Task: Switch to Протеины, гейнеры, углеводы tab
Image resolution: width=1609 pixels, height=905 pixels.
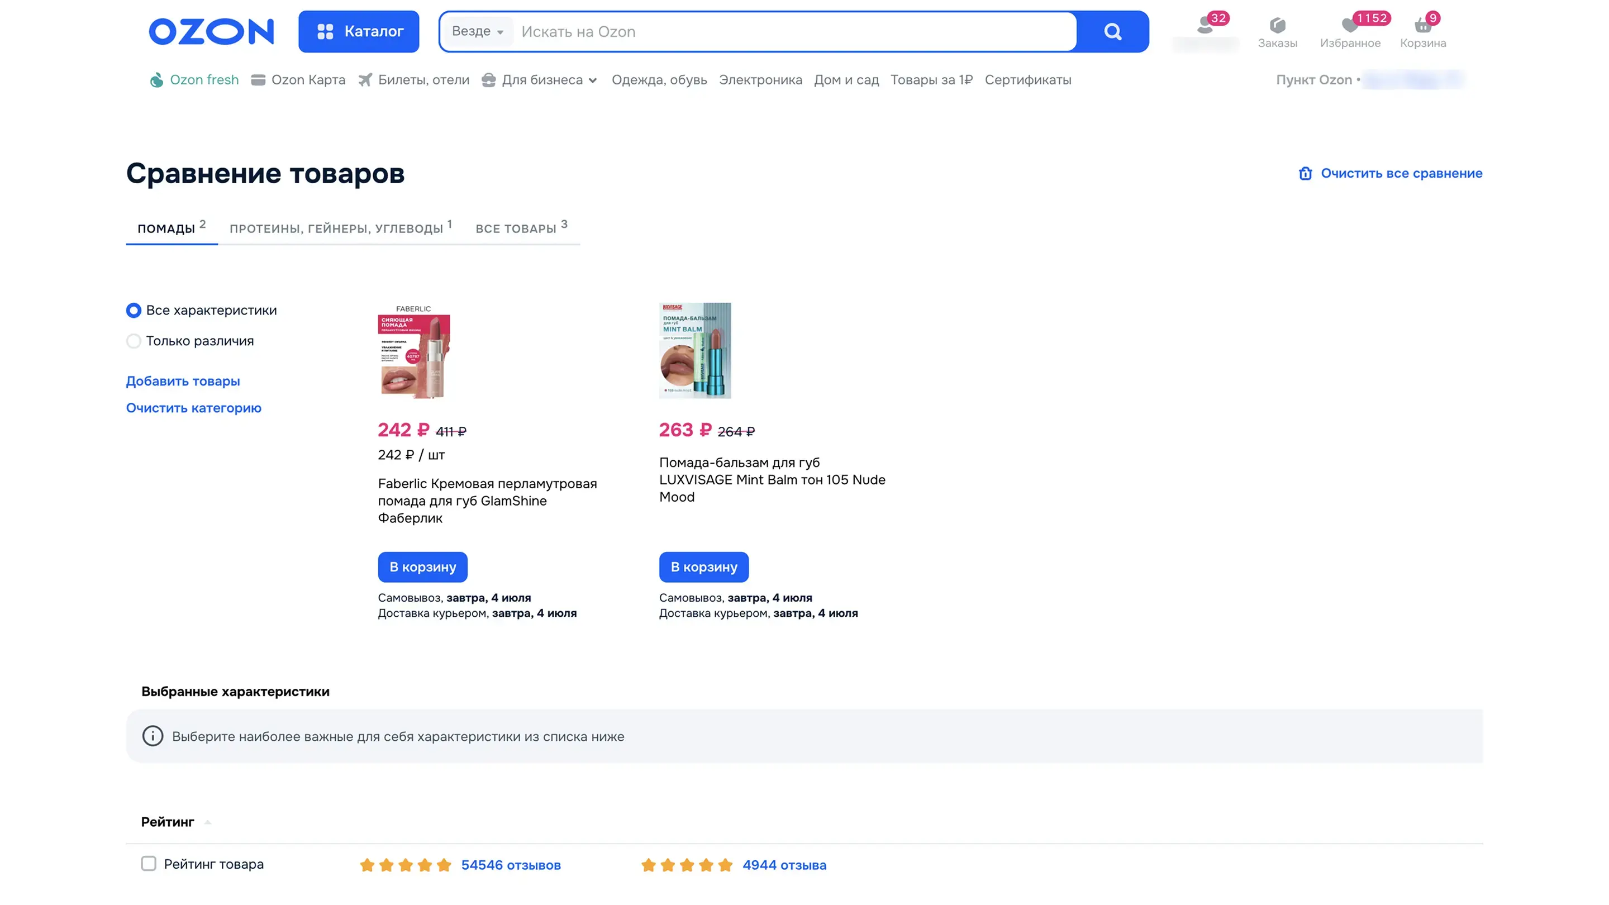Action: coord(340,228)
